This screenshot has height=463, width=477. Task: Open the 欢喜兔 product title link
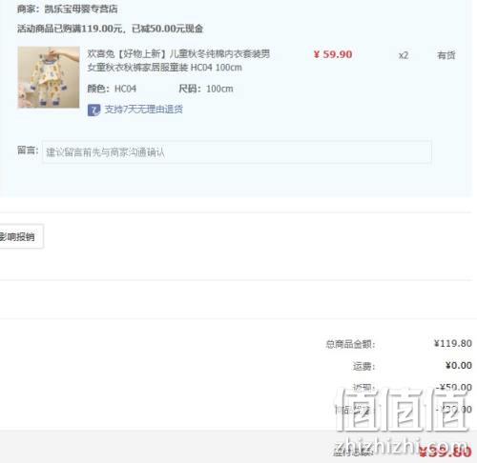pos(178,60)
